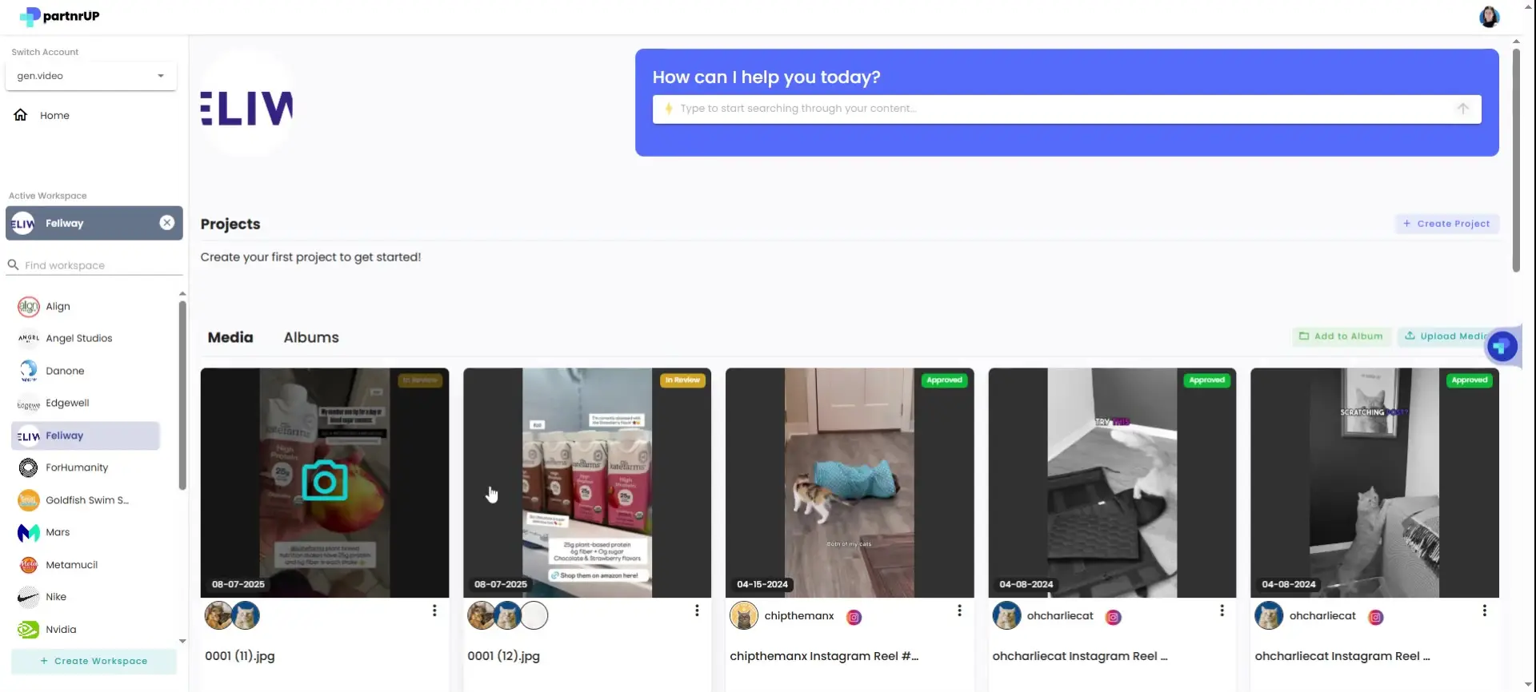The image size is (1536, 692).
Task: Open the floating partnrUP assistant icon
Action: [x=1502, y=346]
